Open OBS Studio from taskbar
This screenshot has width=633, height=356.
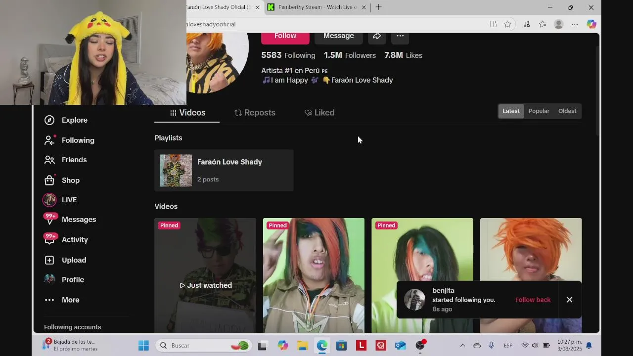[420, 345]
